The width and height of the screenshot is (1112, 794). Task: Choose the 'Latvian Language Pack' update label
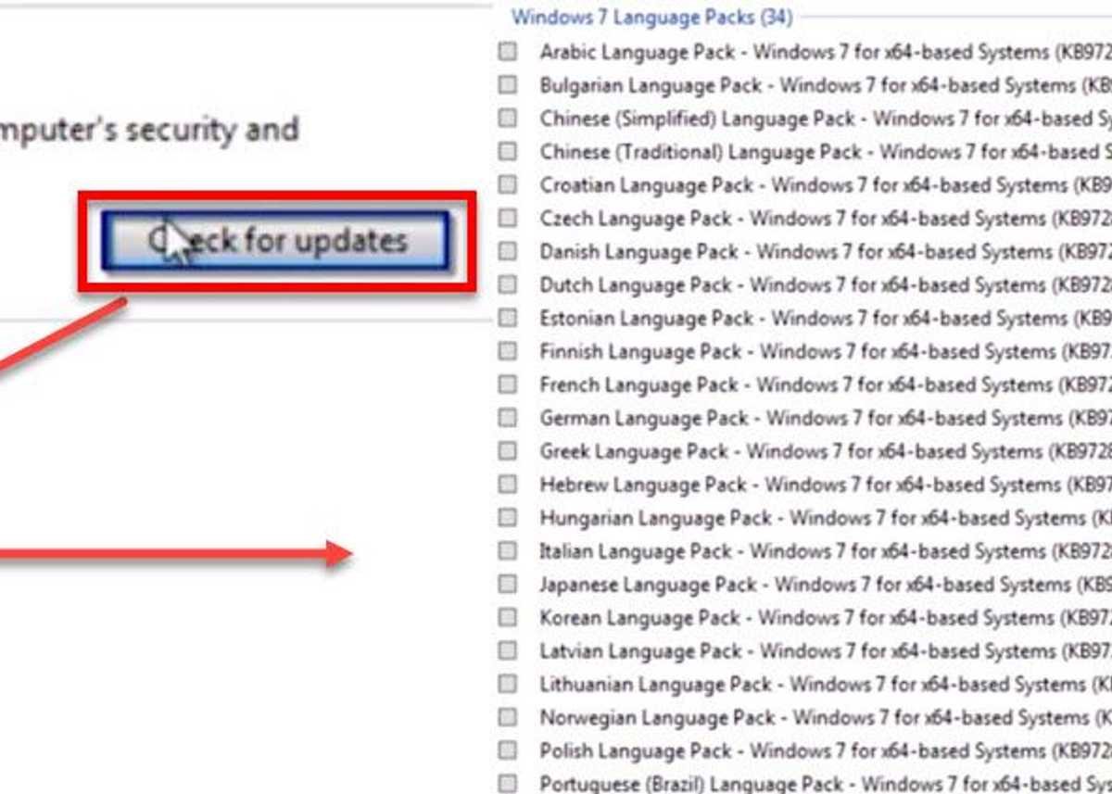826,651
